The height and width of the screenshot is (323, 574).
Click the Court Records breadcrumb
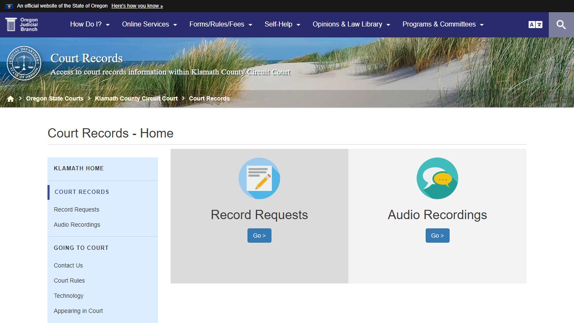click(x=209, y=98)
